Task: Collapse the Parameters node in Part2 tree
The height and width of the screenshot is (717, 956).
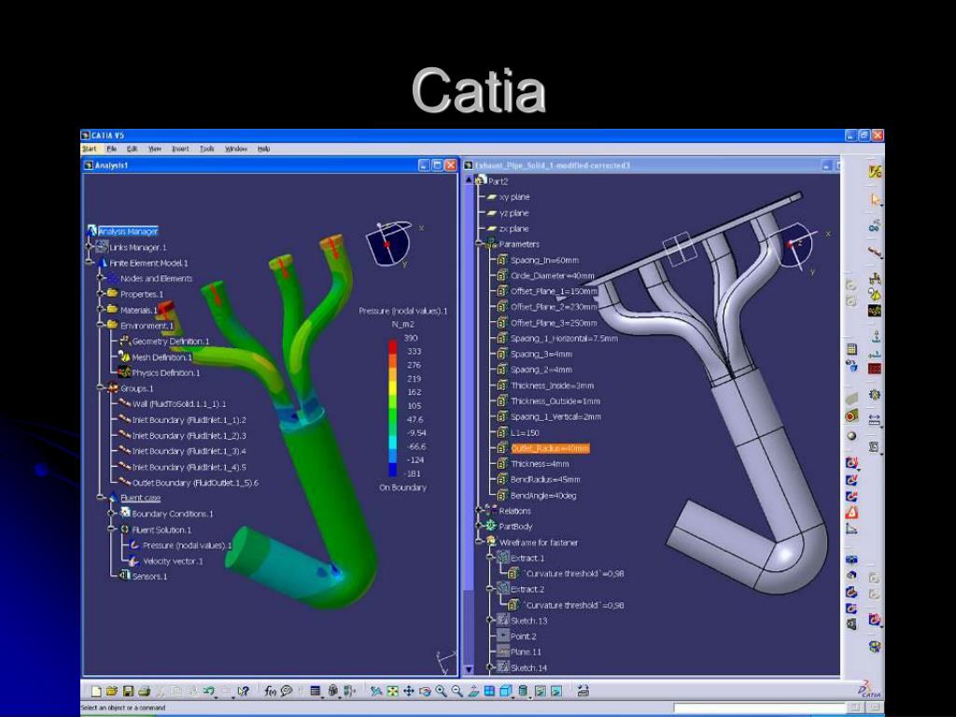Action: [x=480, y=244]
